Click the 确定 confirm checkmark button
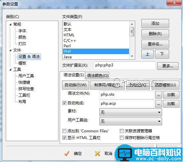This screenshot has height=162, width=183. pos(73,154)
